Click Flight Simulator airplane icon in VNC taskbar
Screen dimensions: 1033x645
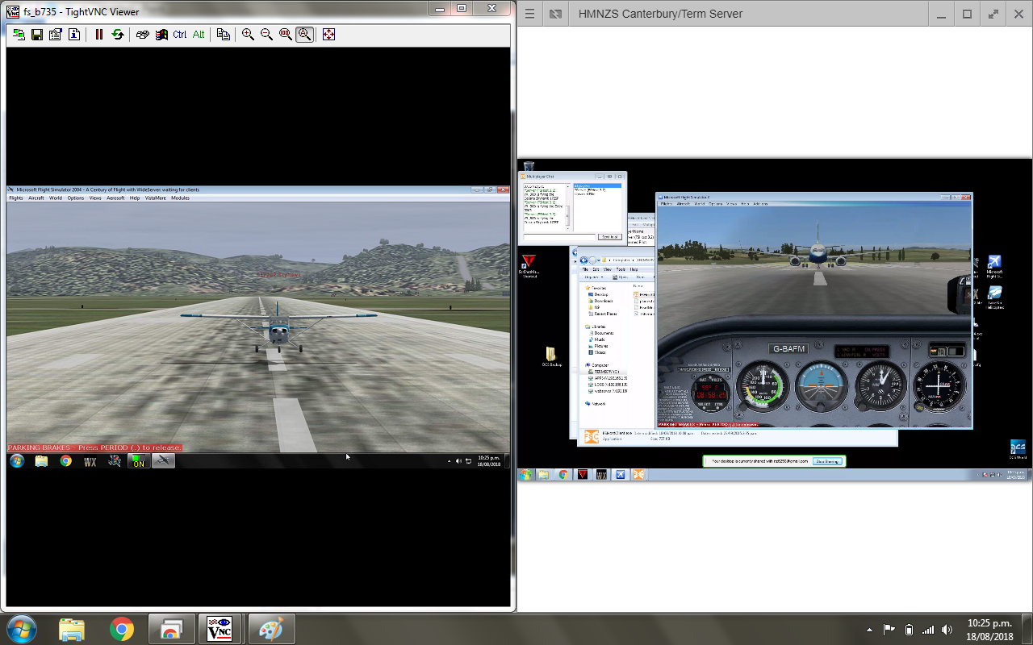click(163, 461)
